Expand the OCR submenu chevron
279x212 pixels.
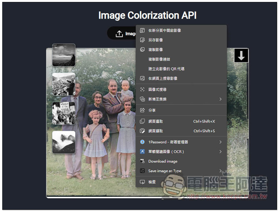click(220, 152)
